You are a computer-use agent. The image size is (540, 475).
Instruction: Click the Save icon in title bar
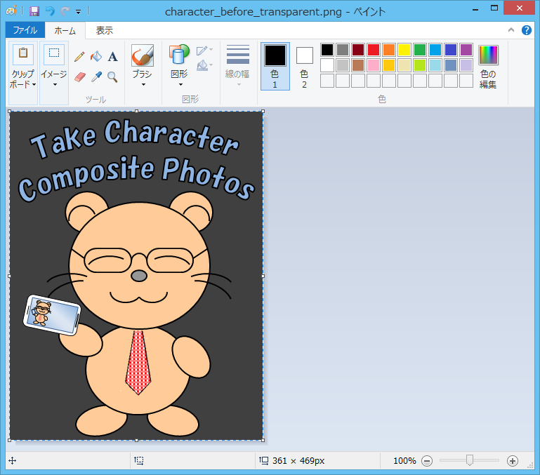pyautogui.click(x=34, y=11)
